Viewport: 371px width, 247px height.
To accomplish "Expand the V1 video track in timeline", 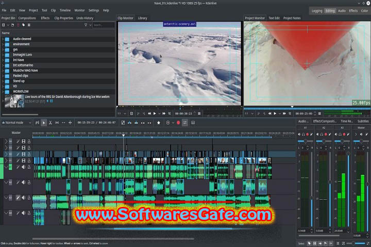I will (6, 161).
